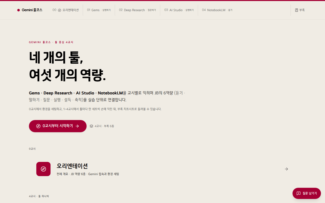This screenshot has width=325, height=203.
Task: Open the 00 오리엔테이션 nav tab
Action: coord(66,10)
